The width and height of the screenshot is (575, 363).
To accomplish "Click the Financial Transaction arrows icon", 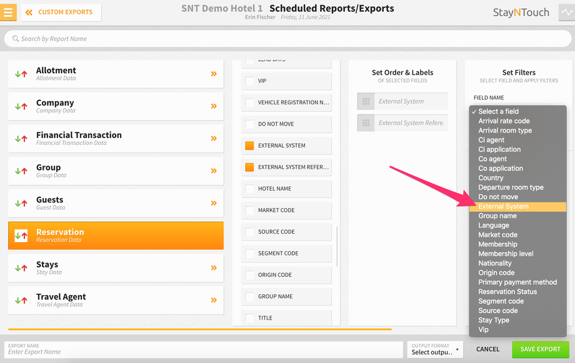I will [x=21, y=139].
